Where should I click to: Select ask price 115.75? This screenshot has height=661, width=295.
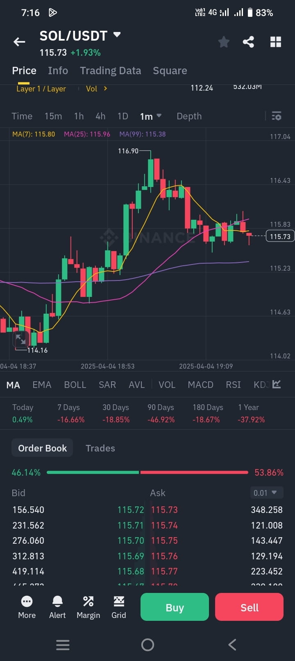tap(164, 540)
